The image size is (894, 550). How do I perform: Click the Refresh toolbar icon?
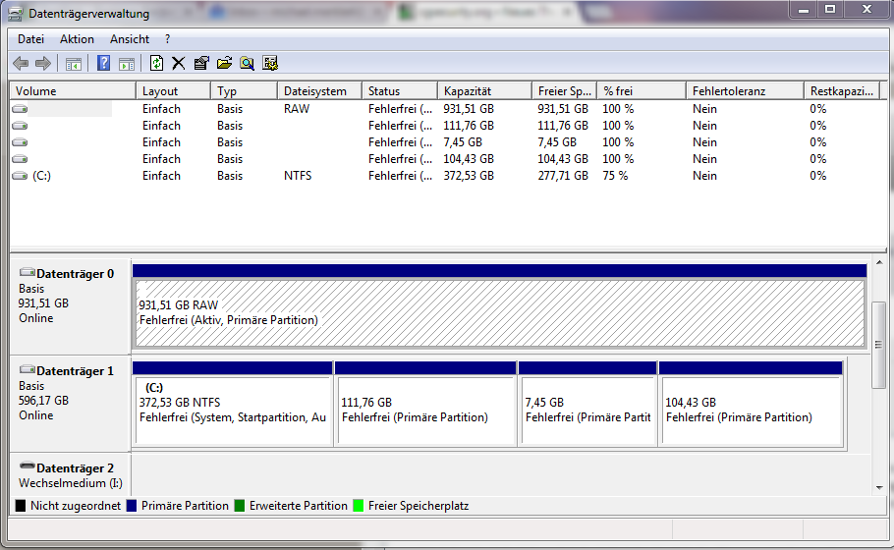(x=156, y=64)
